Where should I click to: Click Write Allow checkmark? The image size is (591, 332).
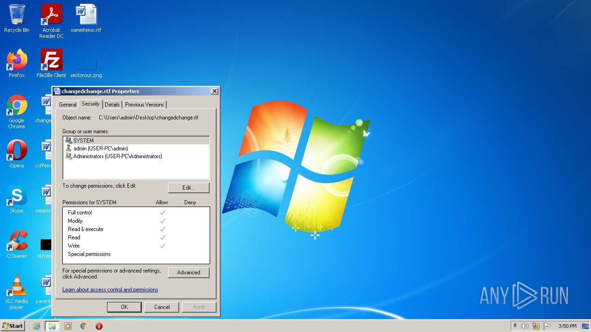click(163, 246)
